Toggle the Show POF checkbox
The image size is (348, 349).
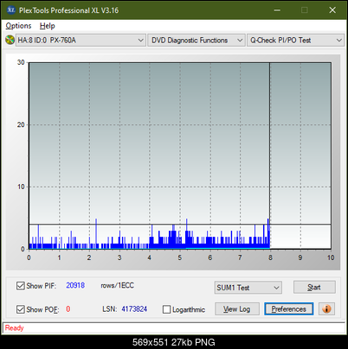(21, 309)
